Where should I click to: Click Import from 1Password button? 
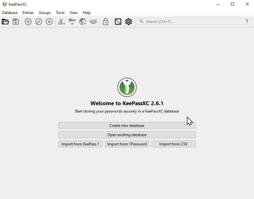pos(127,144)
